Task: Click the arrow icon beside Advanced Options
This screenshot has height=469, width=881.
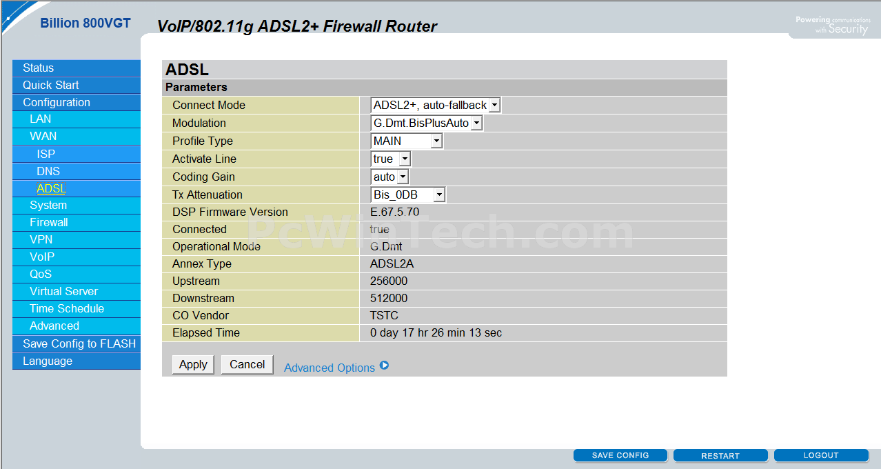Action: (384, 366)
